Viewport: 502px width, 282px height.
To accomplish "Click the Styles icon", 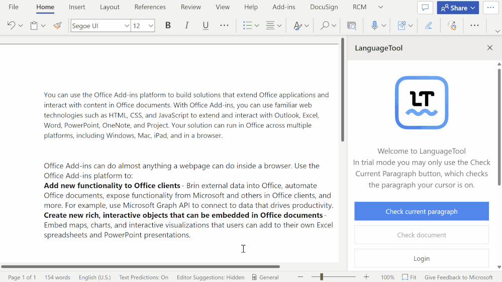I will [298, 26].
